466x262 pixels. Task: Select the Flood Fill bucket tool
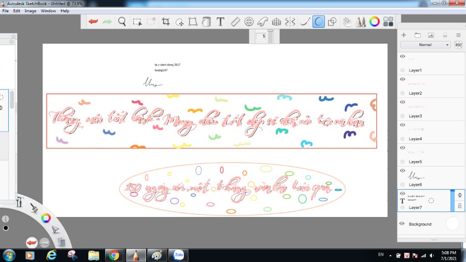(206, 22)
